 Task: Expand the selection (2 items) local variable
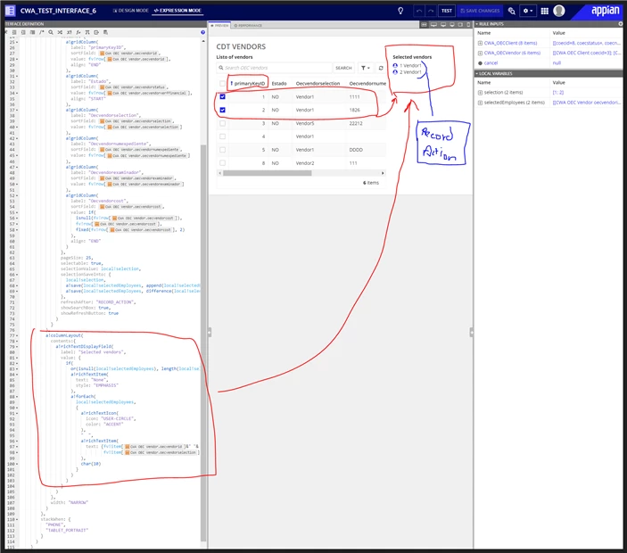480,93
